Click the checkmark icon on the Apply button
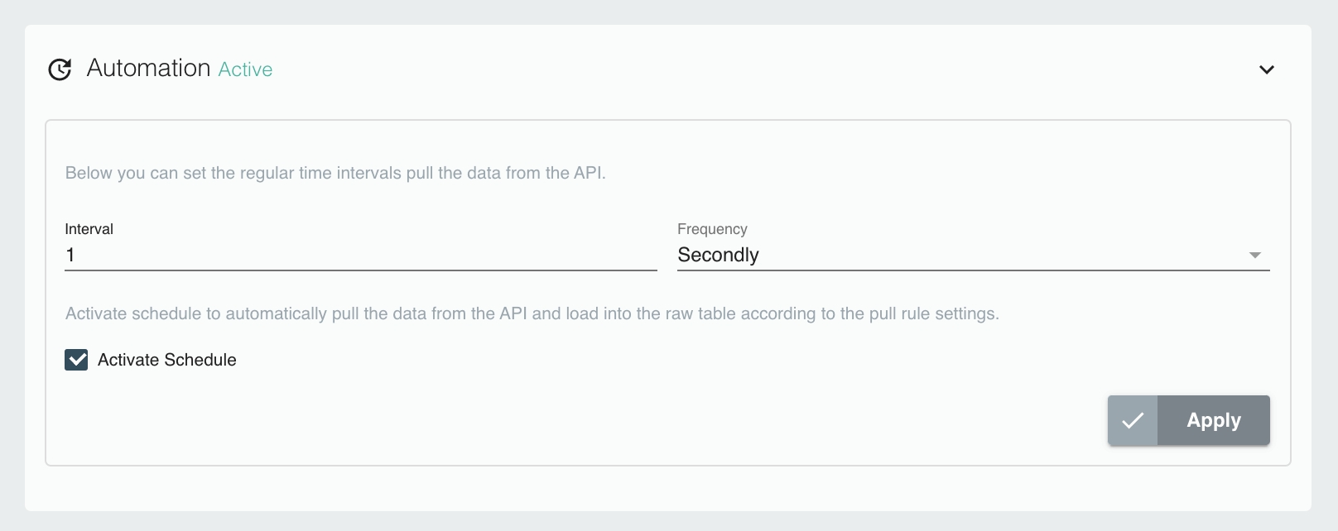Screen dimensions: 1338x531 1133,420
